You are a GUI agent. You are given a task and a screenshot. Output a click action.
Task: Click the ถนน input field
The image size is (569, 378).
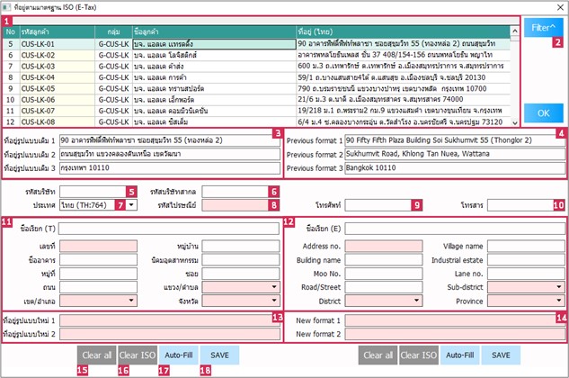point(98,287)
